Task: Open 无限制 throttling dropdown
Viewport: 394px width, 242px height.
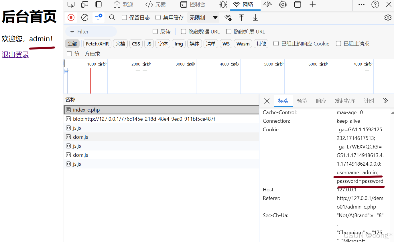Action: point(203,17)
